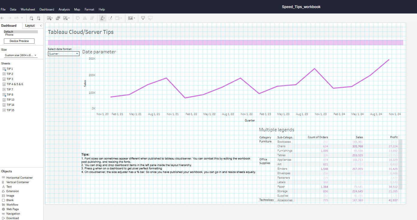The width and height of the screenshot is (417, 220).
Task: Click the Sort Descending toolbar icon
Action: coord(92,18)
